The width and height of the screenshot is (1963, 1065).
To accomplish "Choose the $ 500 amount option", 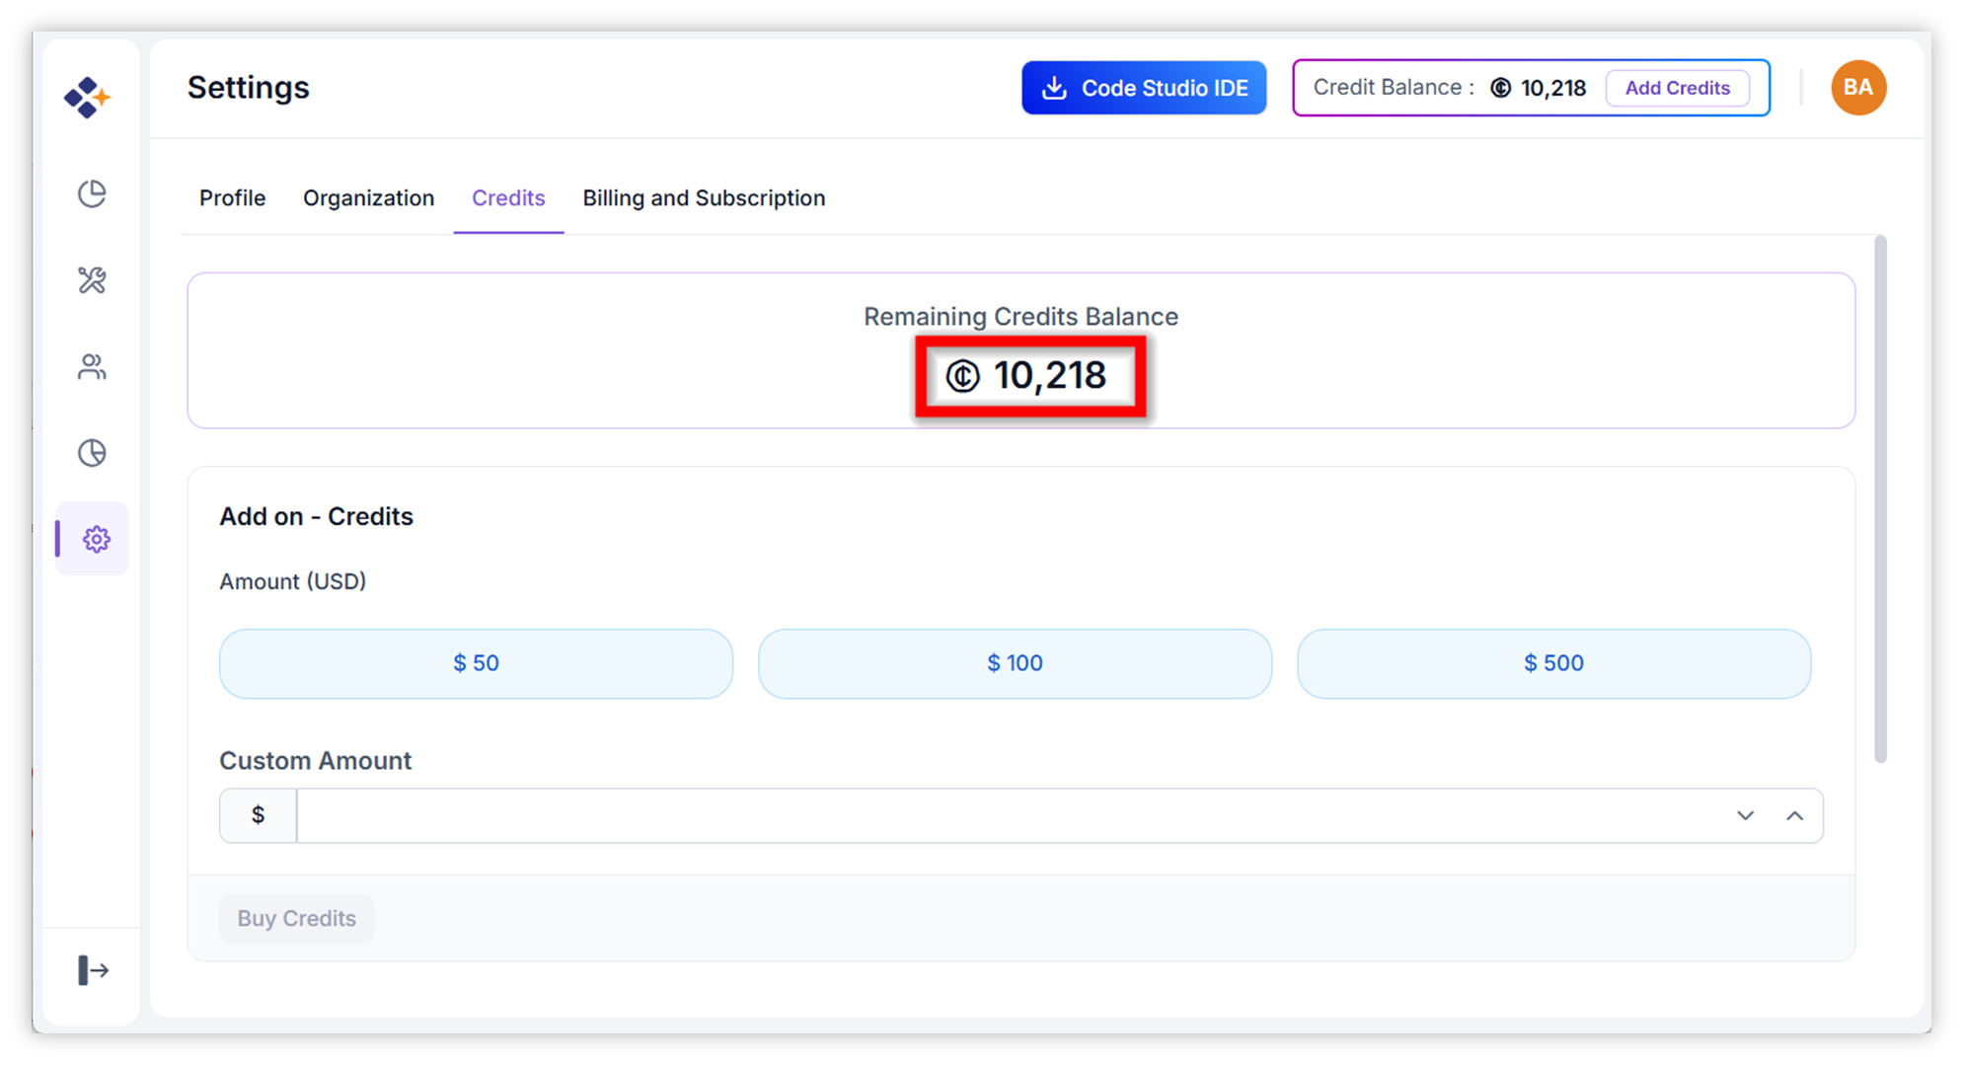I will click(1553, 663).
